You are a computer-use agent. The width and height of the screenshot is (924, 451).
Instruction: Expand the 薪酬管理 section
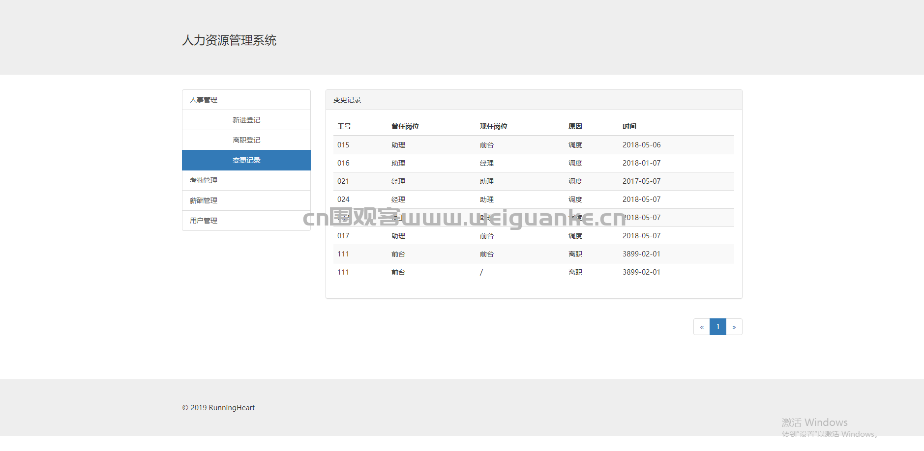click(x=246, y=200)
